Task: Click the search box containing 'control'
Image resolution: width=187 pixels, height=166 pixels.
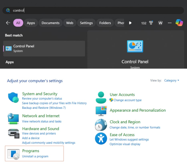Action: [x=93, y=11]
